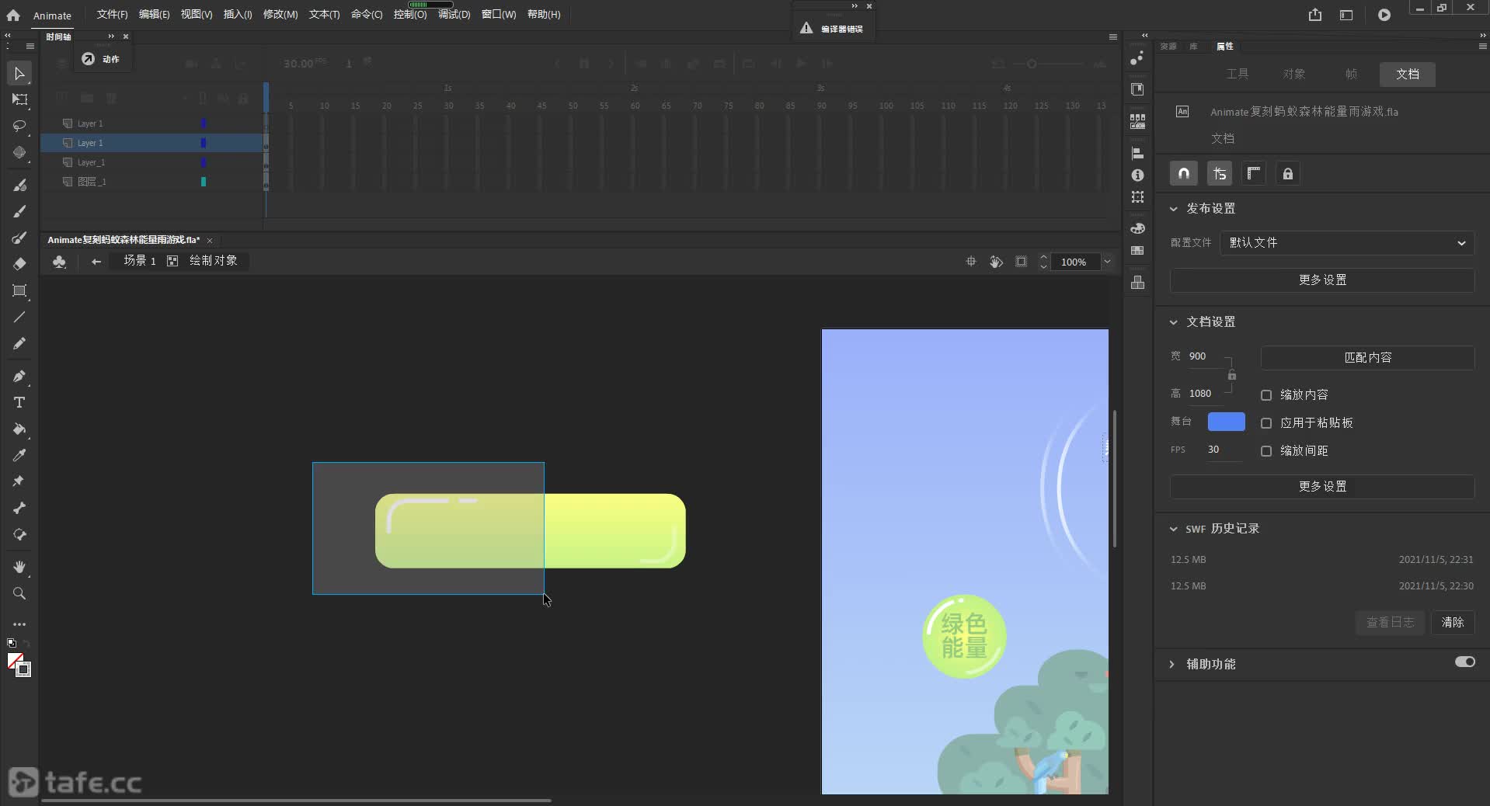The image size is (1490, 806).
Task: Select the Classic Brush tool
Action: 19,211
